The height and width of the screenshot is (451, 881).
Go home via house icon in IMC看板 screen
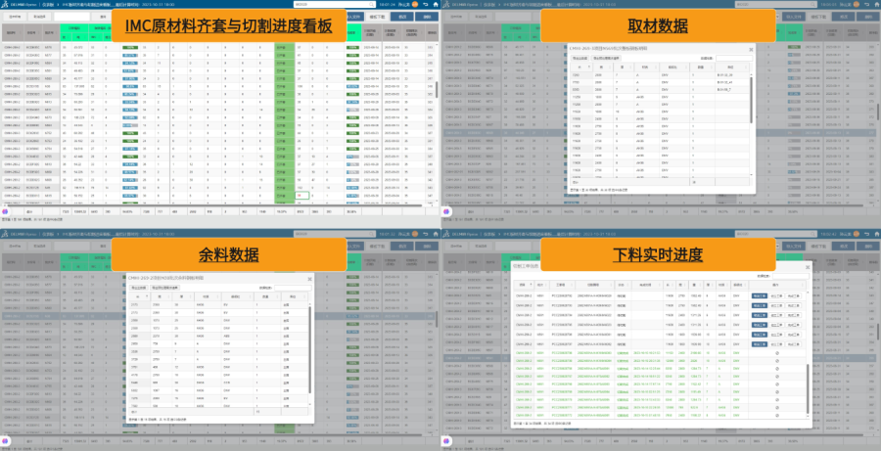click(435, 4)
